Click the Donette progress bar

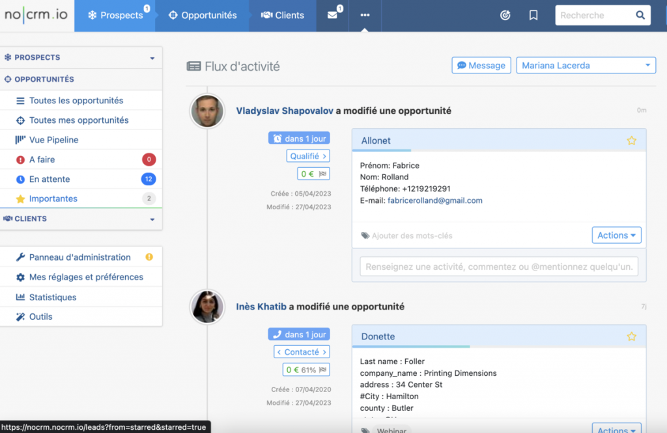[410, 347]
